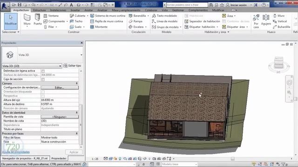Open the Anotar ribbon tab
Viewport: 298px width, 167px height.
click(88, 10)
